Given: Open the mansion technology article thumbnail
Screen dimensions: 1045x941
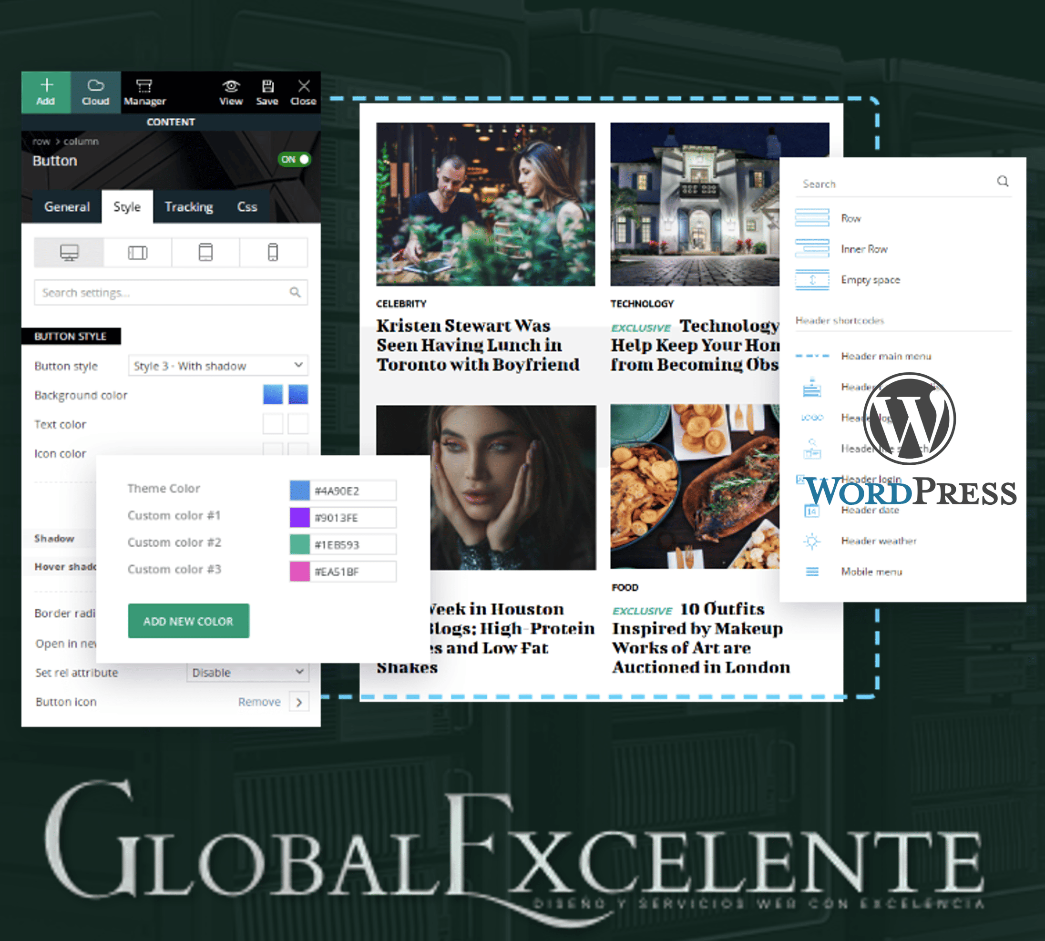Looking at the screenshot, I should [695, 204].
